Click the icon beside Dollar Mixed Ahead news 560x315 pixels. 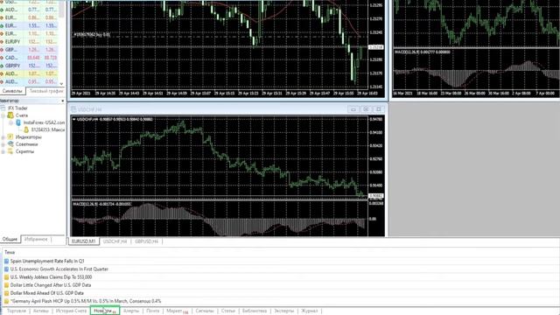tap(6, 293)
